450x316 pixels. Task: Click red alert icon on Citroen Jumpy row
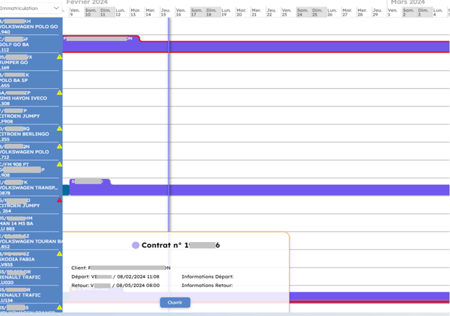click(59, 200)
